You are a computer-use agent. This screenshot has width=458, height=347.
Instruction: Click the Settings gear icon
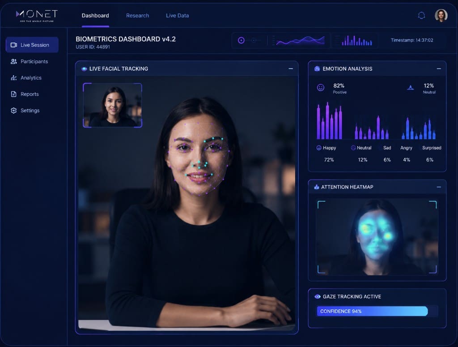coord(14,111)
